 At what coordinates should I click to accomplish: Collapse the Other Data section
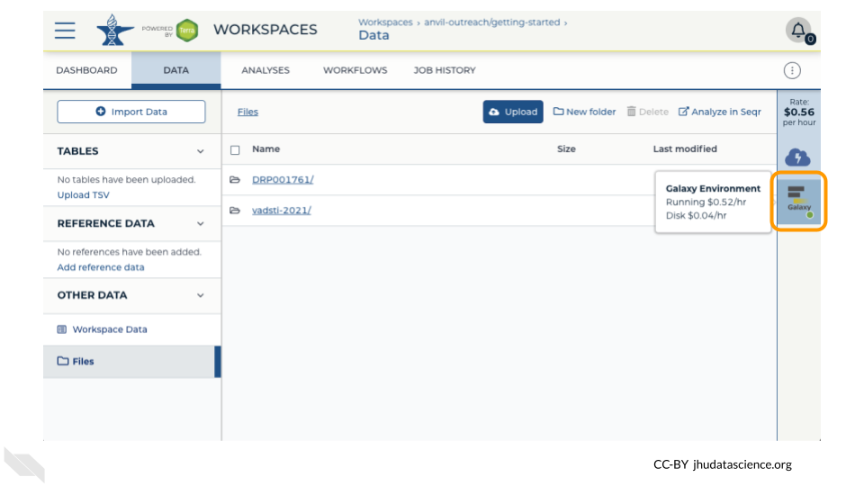[x=201, y=296]
